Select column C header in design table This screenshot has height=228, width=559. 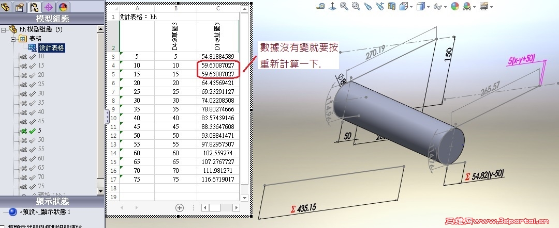coord(218,9)
